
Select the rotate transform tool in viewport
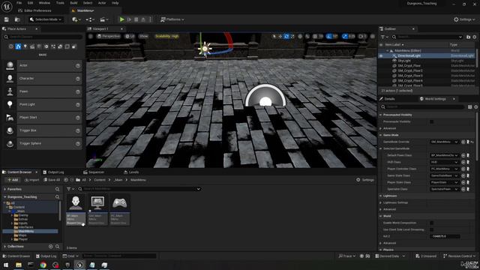286,37
